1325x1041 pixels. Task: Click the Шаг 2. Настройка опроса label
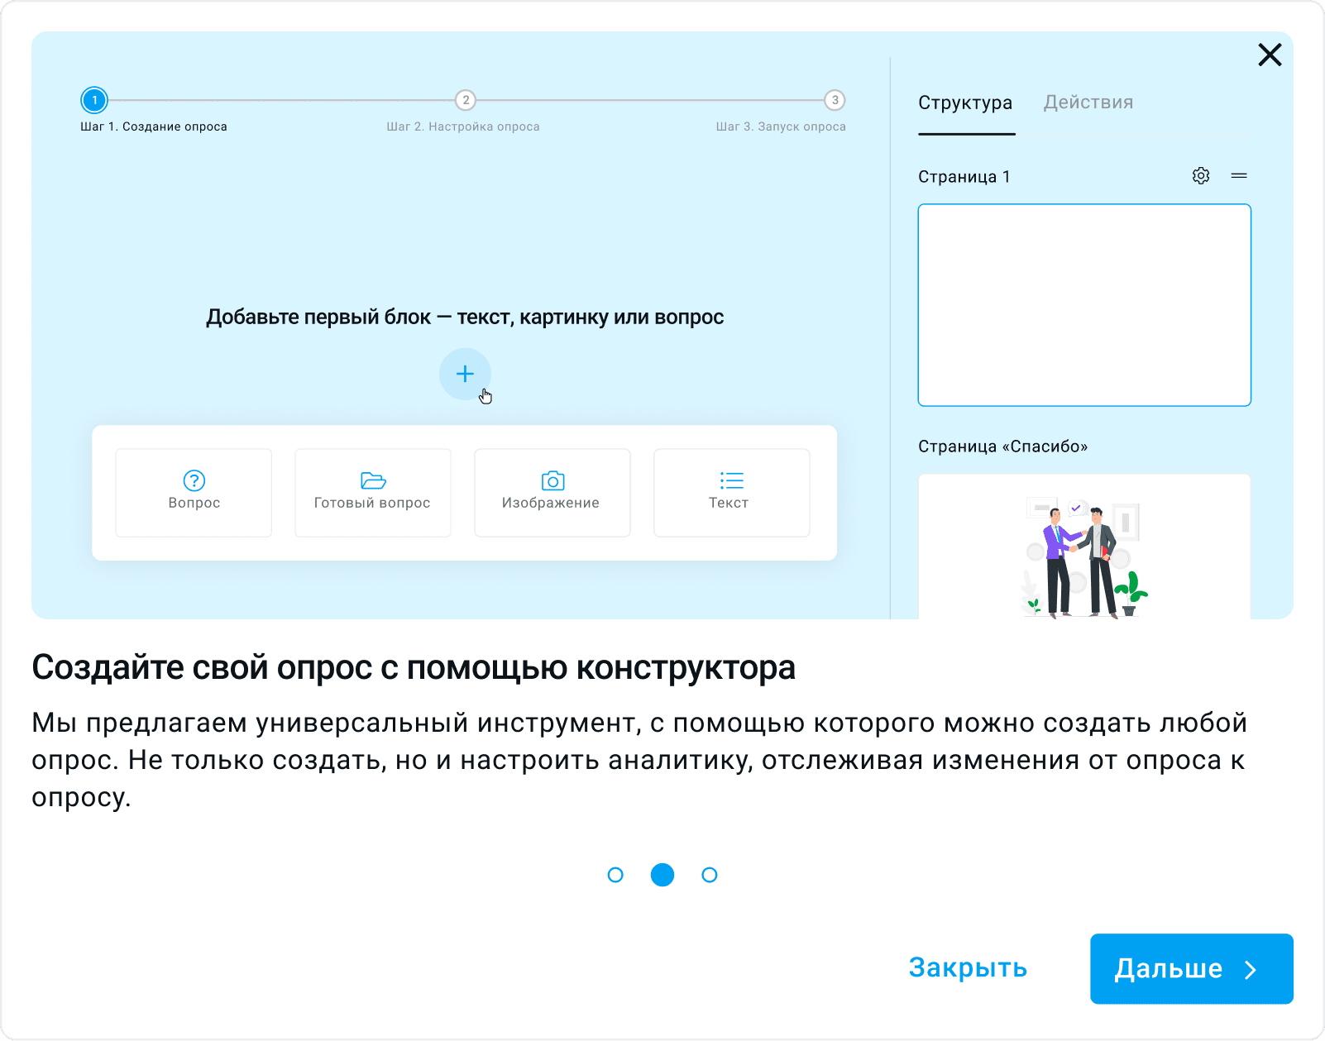[463, 127]
